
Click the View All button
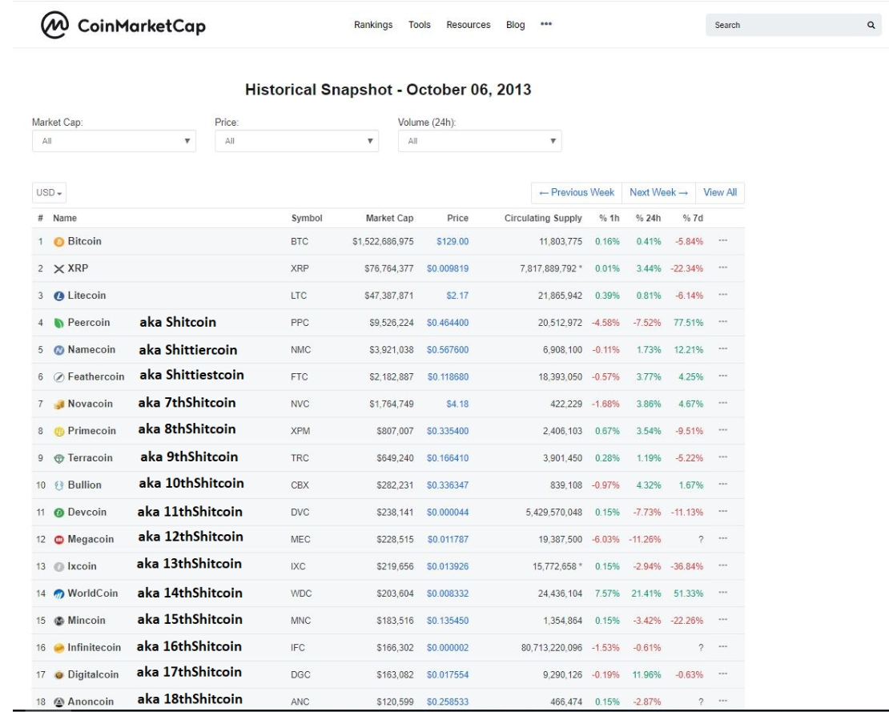[720, 193]
